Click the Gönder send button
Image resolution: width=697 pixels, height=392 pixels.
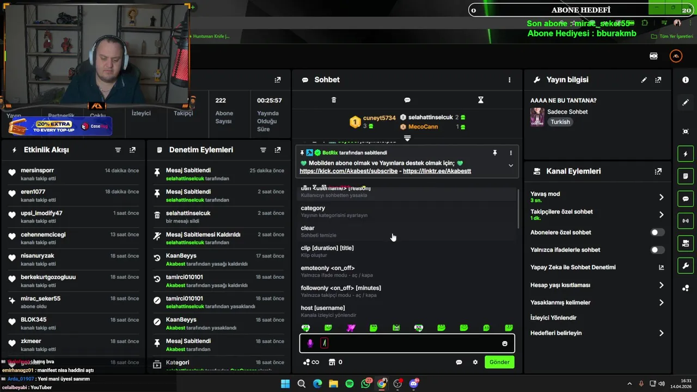click(x=499, y=362)
